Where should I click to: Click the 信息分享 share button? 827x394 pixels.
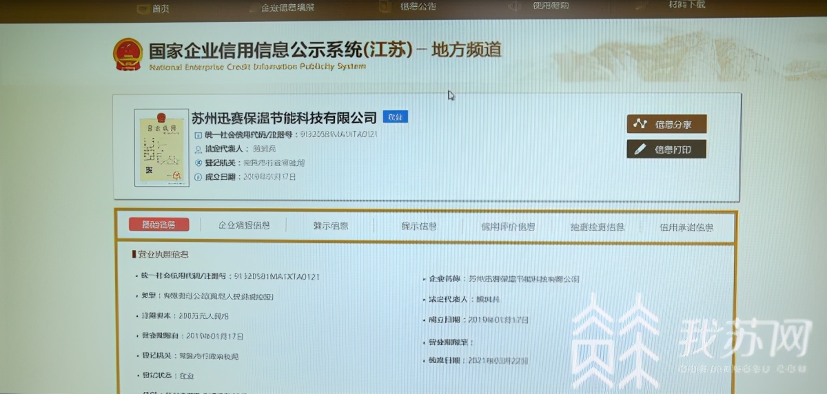click(666, 124)
